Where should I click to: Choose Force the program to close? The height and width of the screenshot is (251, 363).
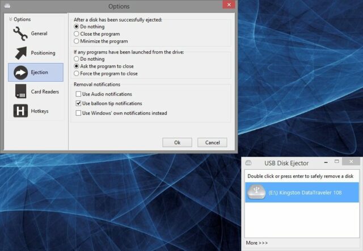click(x=77, y=74)
